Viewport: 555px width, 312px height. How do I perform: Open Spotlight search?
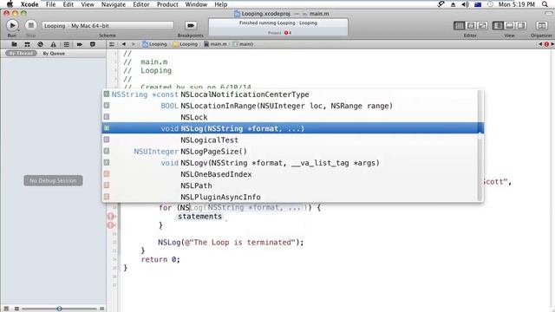(545, 4)
